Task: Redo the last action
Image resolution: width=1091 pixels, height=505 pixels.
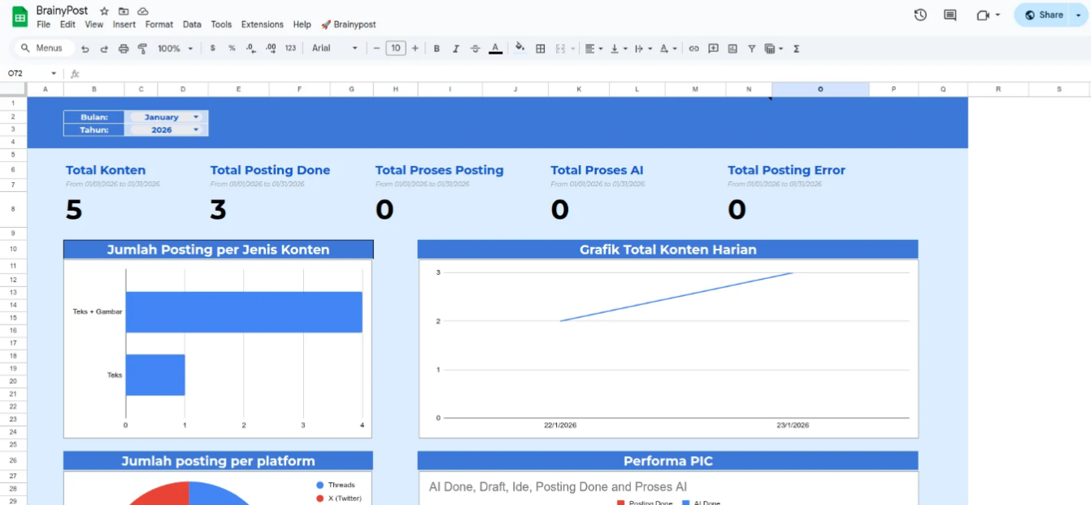Action: coord(104,49)
